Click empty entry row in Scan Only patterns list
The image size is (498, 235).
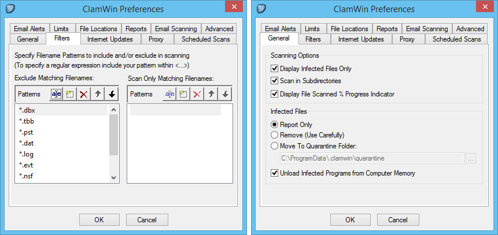175,110
